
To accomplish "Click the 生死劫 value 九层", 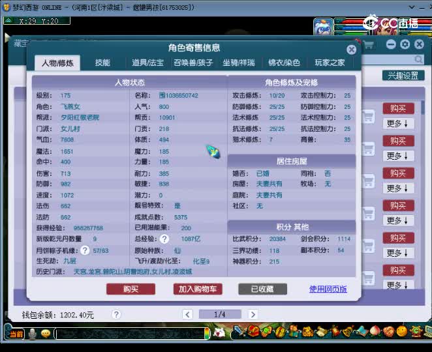I will (70, 261).
